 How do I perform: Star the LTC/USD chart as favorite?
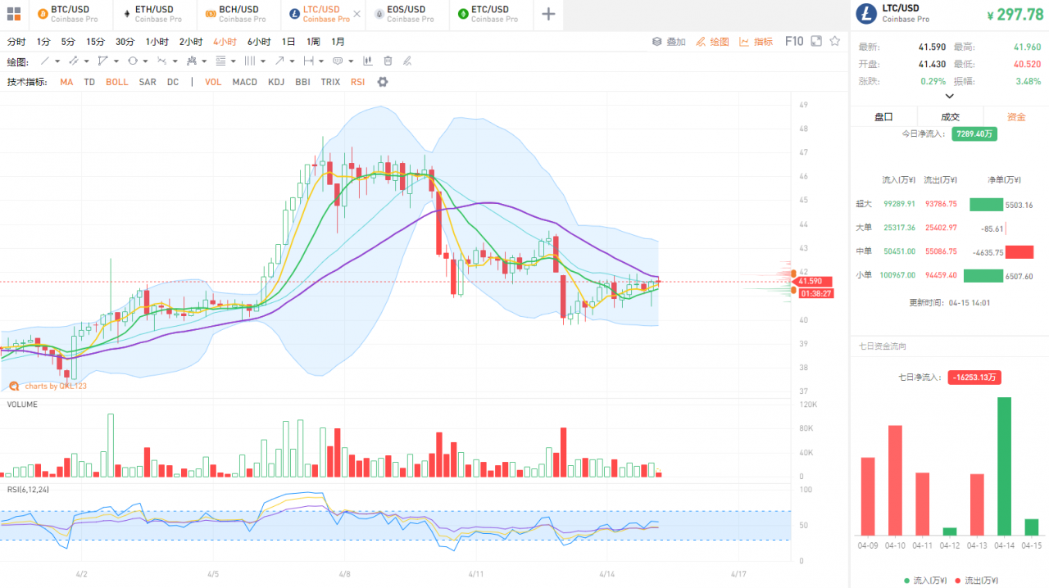835,41
